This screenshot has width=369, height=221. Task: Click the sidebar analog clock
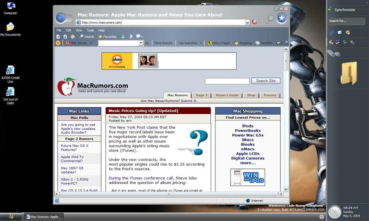(334, 212)
